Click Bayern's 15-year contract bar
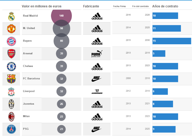Image resolution: width=192 pixels, height=136 pixels. pyautogui.click(x=171, y=41)
